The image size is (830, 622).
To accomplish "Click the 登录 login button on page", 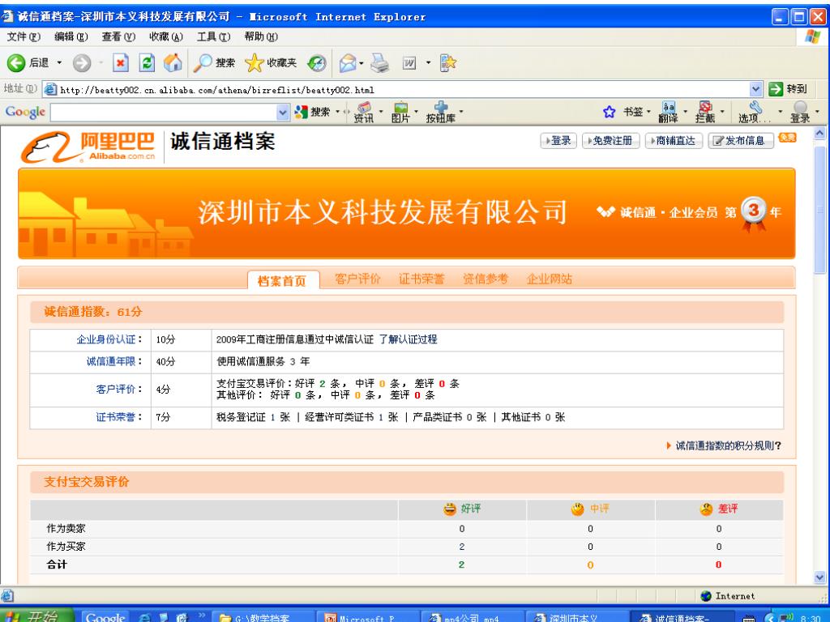I will click(558, 141).
